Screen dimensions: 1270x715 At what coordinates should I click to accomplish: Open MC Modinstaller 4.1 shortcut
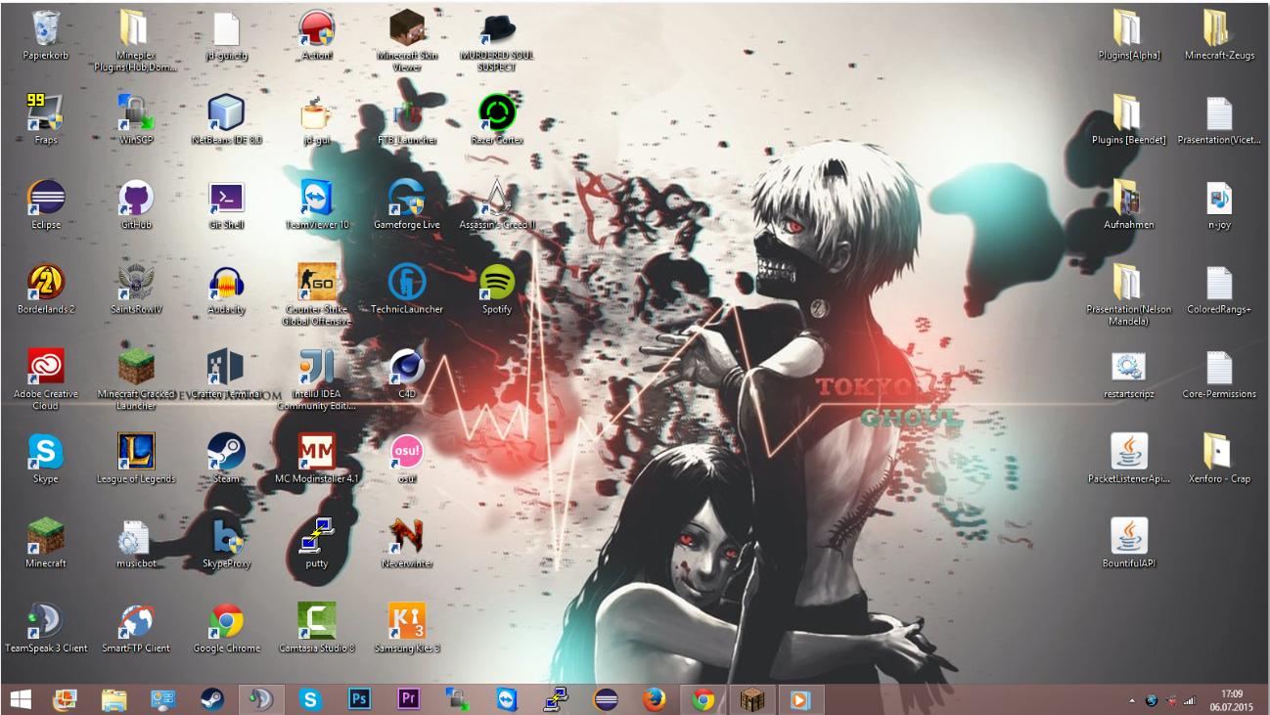coord(317,460)
